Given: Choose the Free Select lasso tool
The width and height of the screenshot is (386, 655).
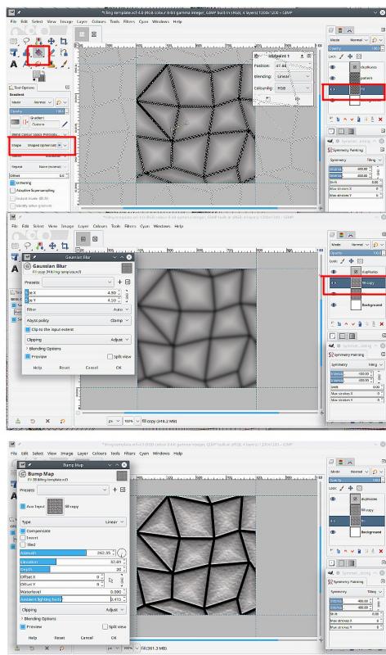Looking at the screenshot, I should (x=26, y=41).
